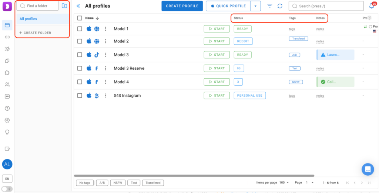Filter by the A/B tag chip at the bottom
Screen dimensions: 379x193
click(102, 183)
